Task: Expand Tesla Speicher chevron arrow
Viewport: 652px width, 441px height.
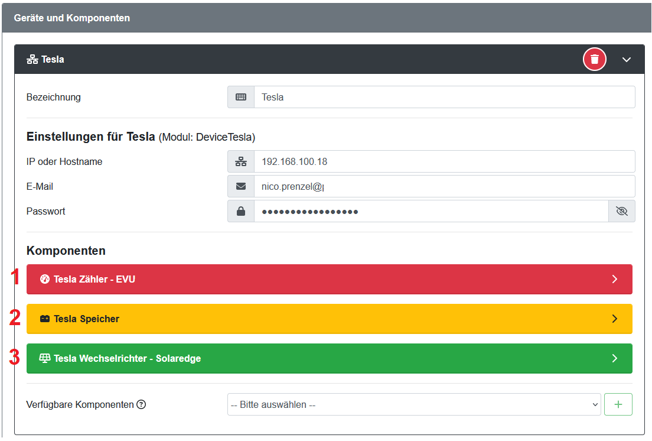Action: [x=614, y=319]
